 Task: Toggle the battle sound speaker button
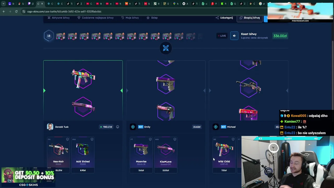pyautogui.click(x=234, y=36)
